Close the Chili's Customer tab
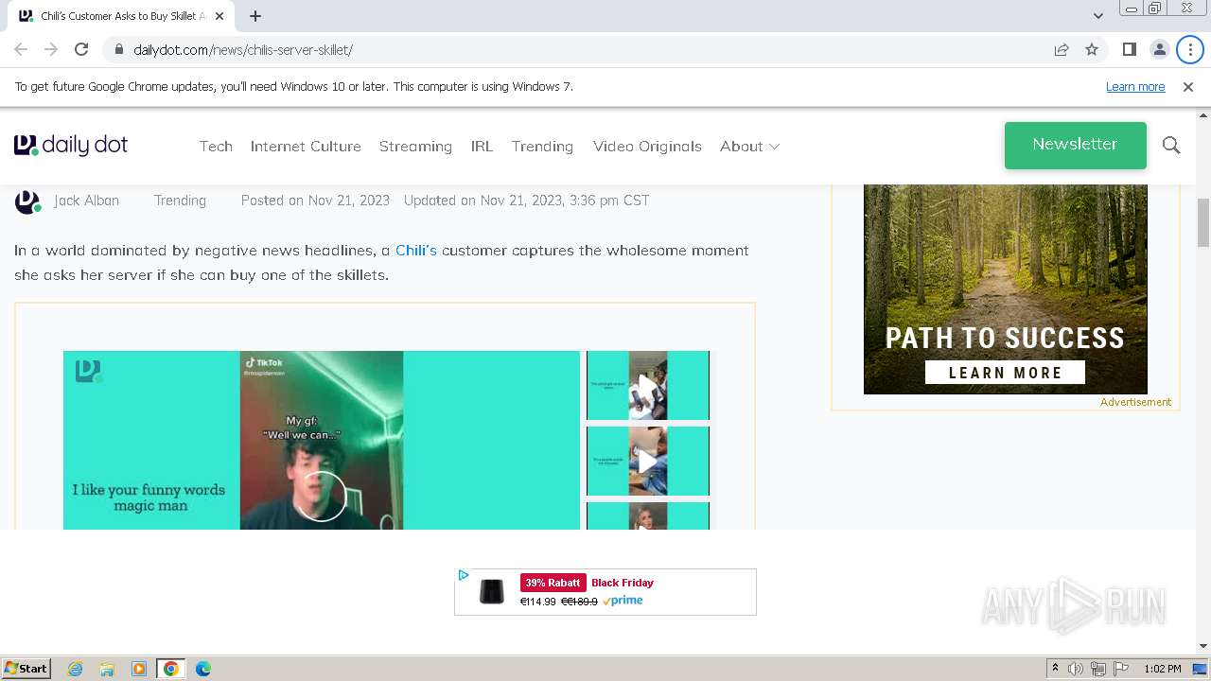 [x=219, y=16]
